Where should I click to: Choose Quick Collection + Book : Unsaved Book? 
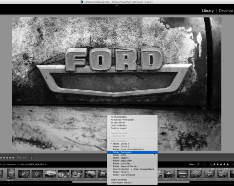coord(132,169)
